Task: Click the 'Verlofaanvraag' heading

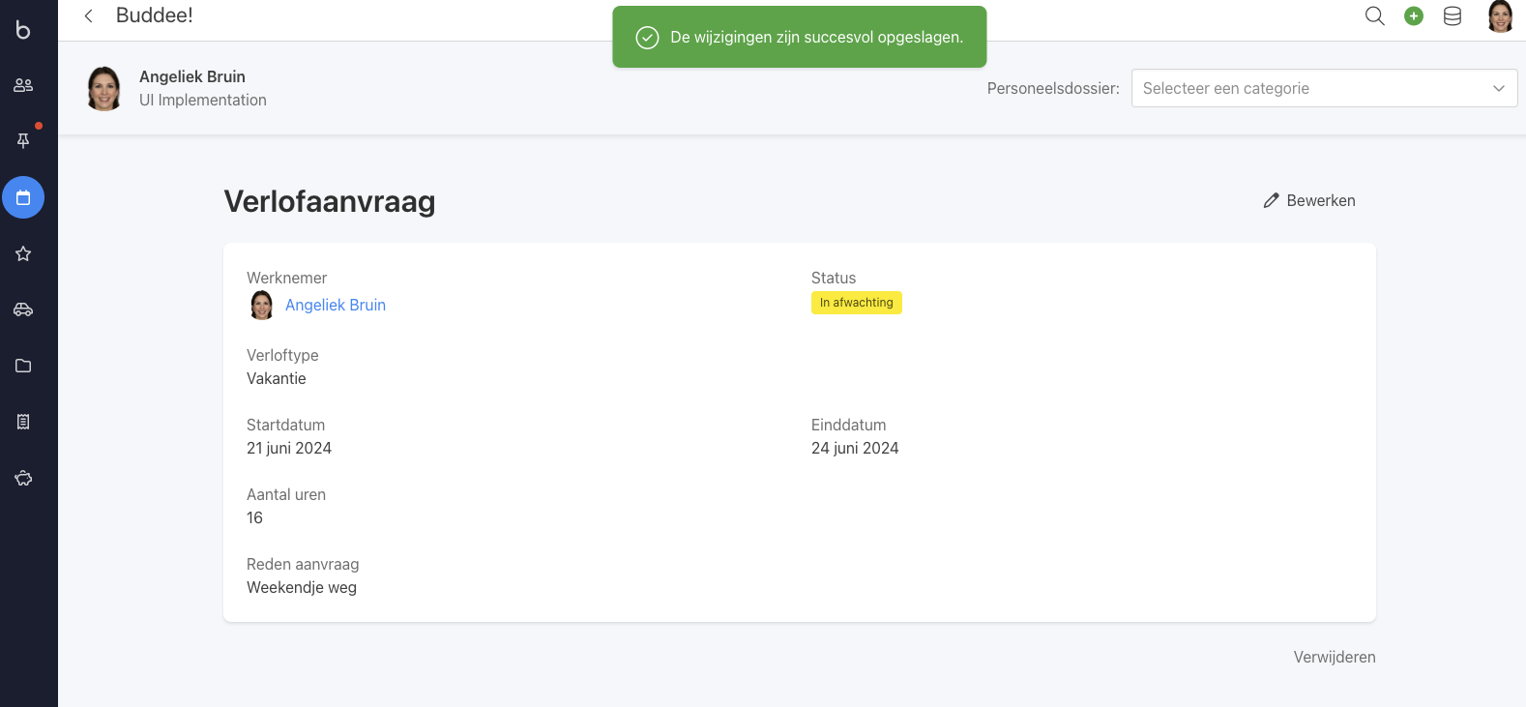Action: click(x=330, y=201)
